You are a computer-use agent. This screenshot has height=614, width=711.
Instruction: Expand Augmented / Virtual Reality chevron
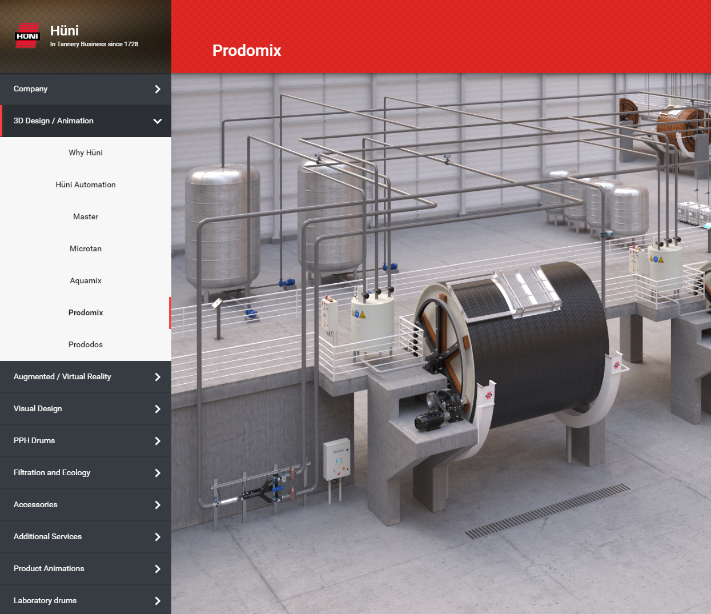click(x=158, y=377)
